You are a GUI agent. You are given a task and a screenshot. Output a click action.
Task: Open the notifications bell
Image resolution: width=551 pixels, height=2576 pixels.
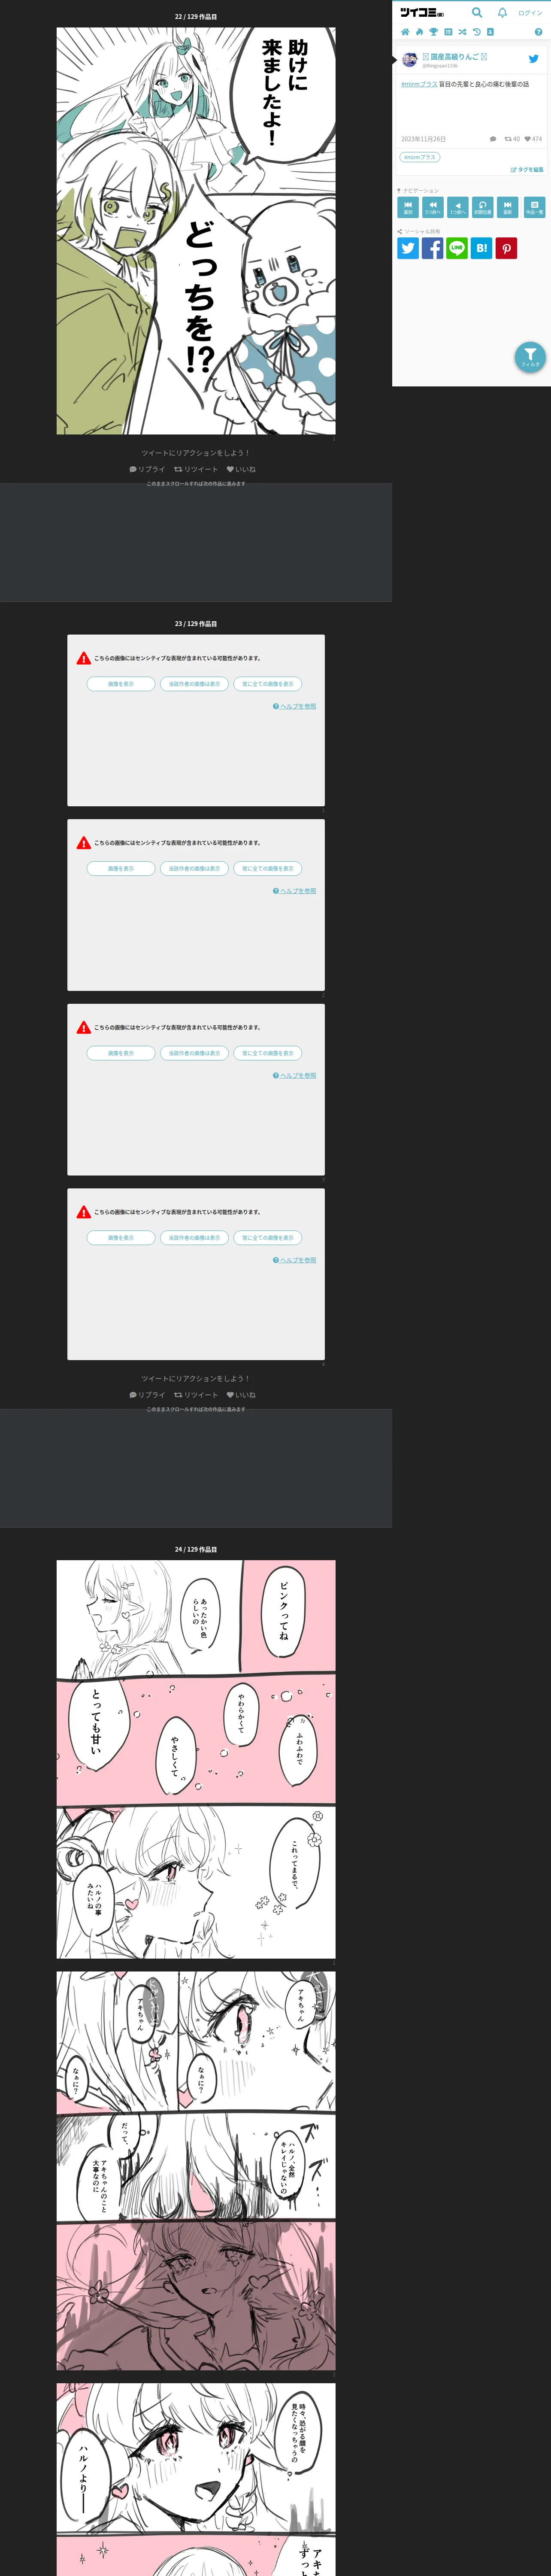pyautogui.click(x=502, y=13)
